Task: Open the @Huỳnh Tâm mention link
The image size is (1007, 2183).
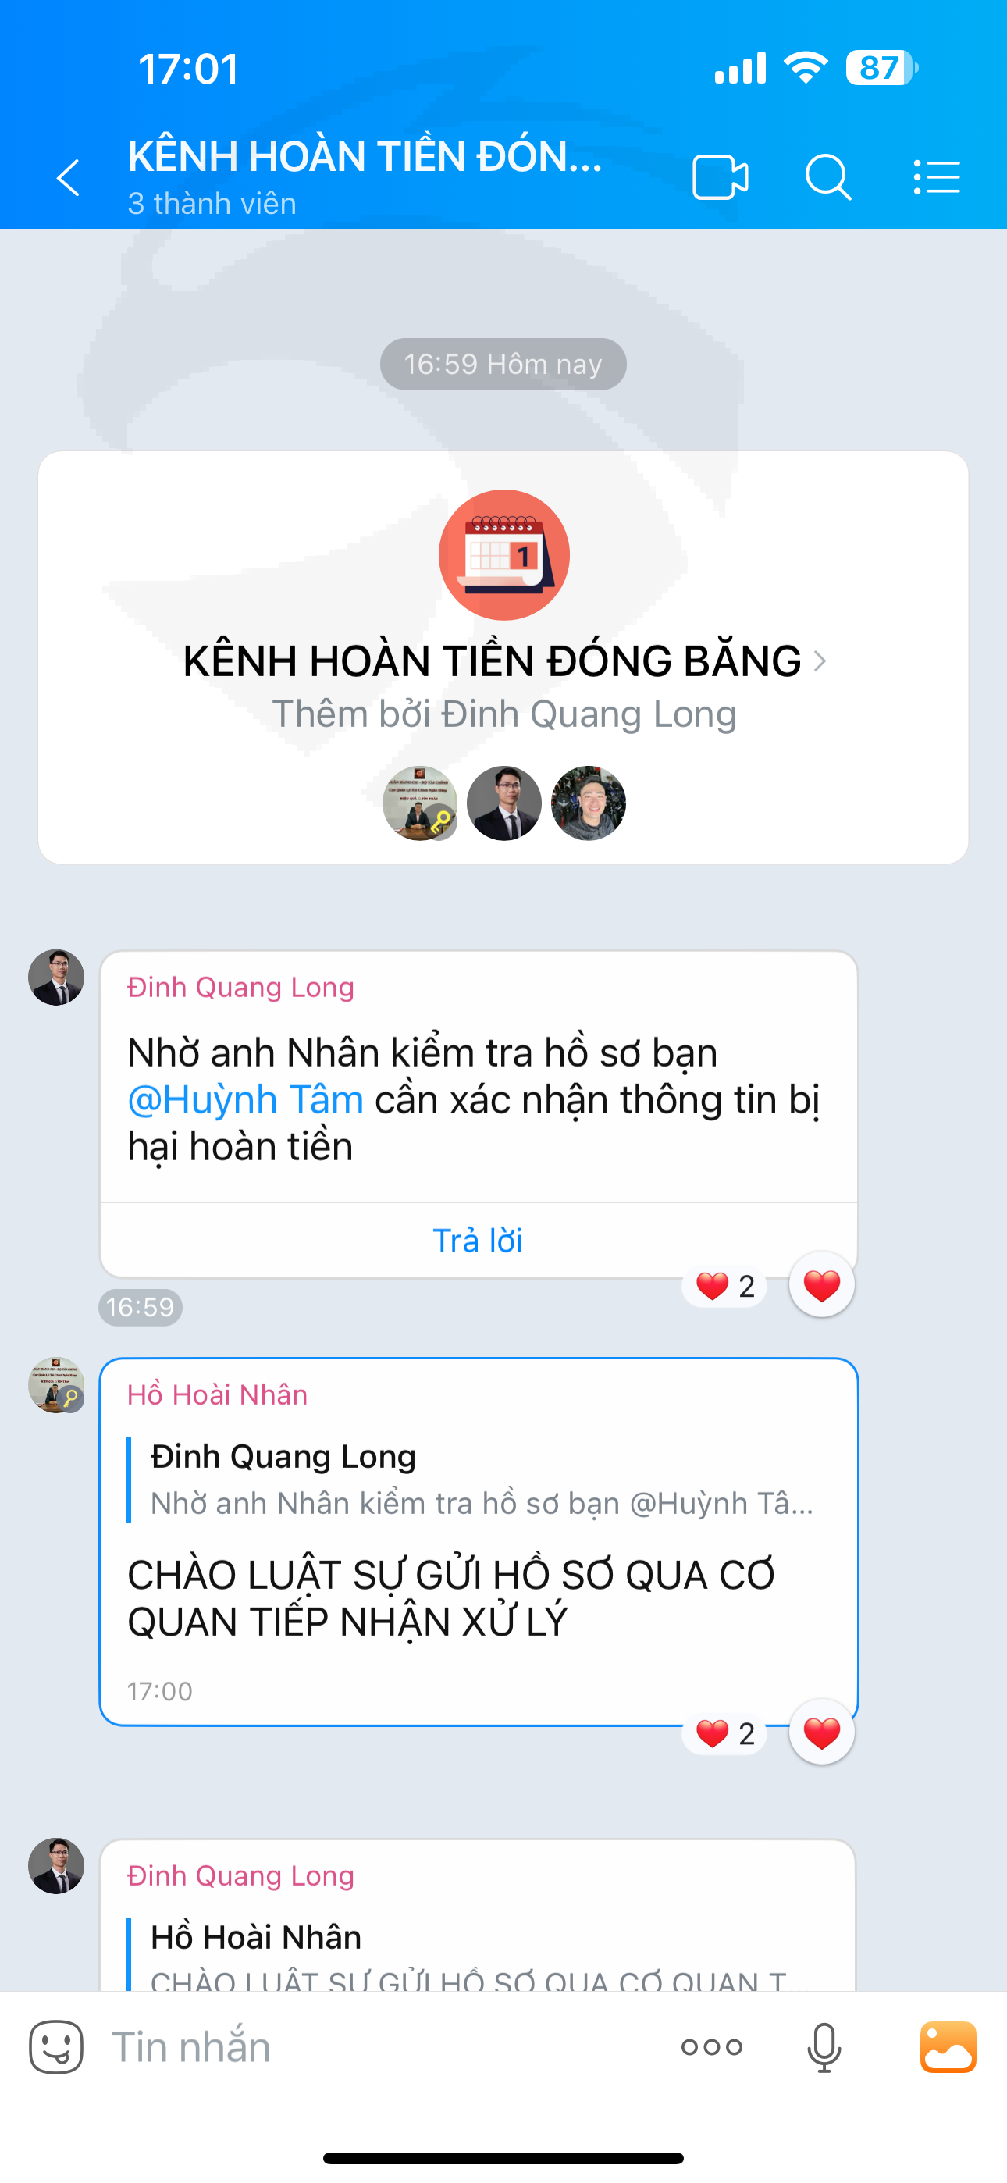Action: pyautogui.click(x=246, y=1100)
